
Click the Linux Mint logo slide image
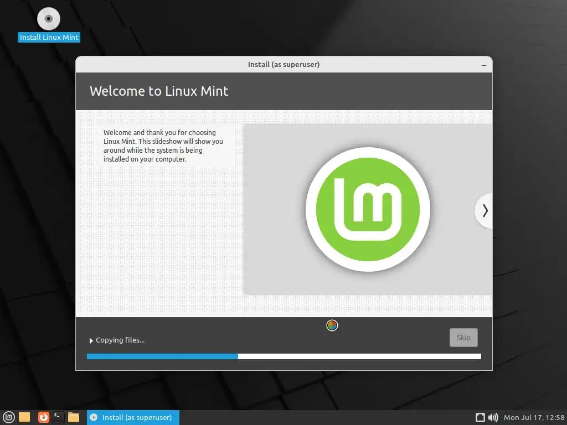(x=368, y=209)
